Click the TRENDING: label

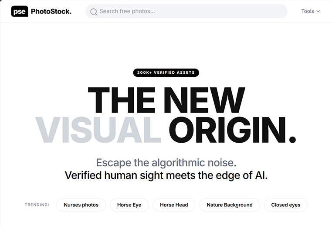pos(37,205)
